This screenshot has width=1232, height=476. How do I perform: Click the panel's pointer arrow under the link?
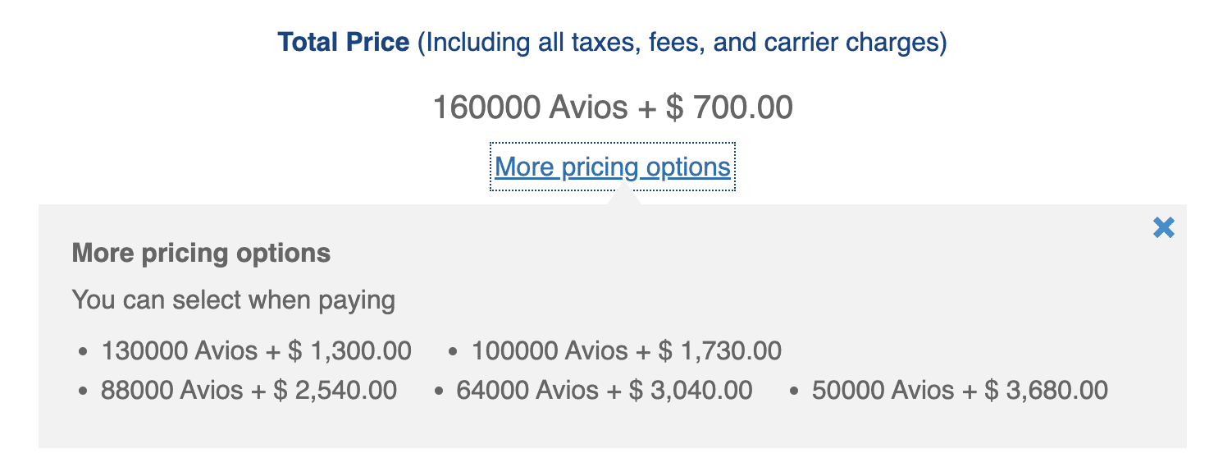point(624,195)
